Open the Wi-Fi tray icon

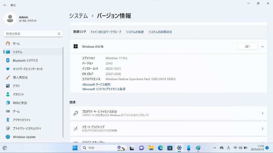pos(235,148)
